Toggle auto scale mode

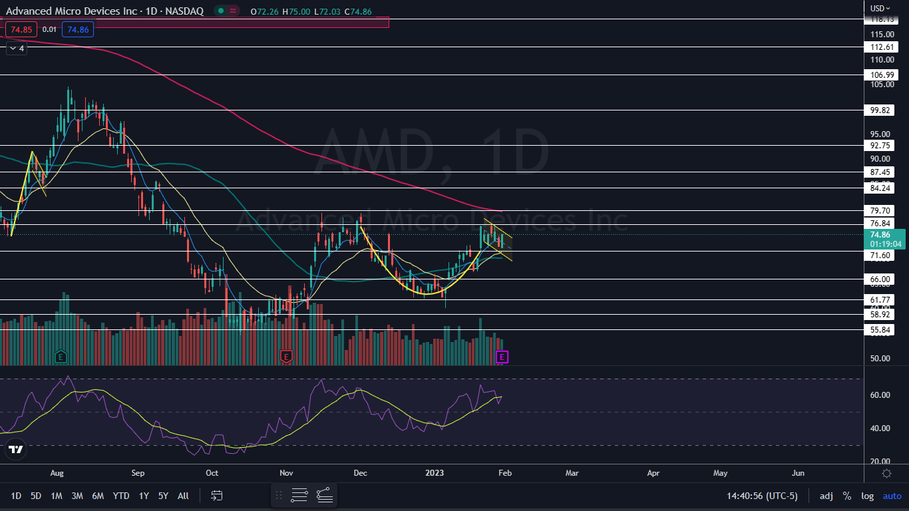pos(892,496)
